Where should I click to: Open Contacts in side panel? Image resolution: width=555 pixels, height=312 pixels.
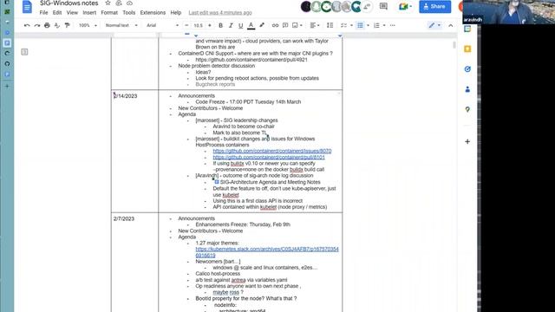[467, 89]
